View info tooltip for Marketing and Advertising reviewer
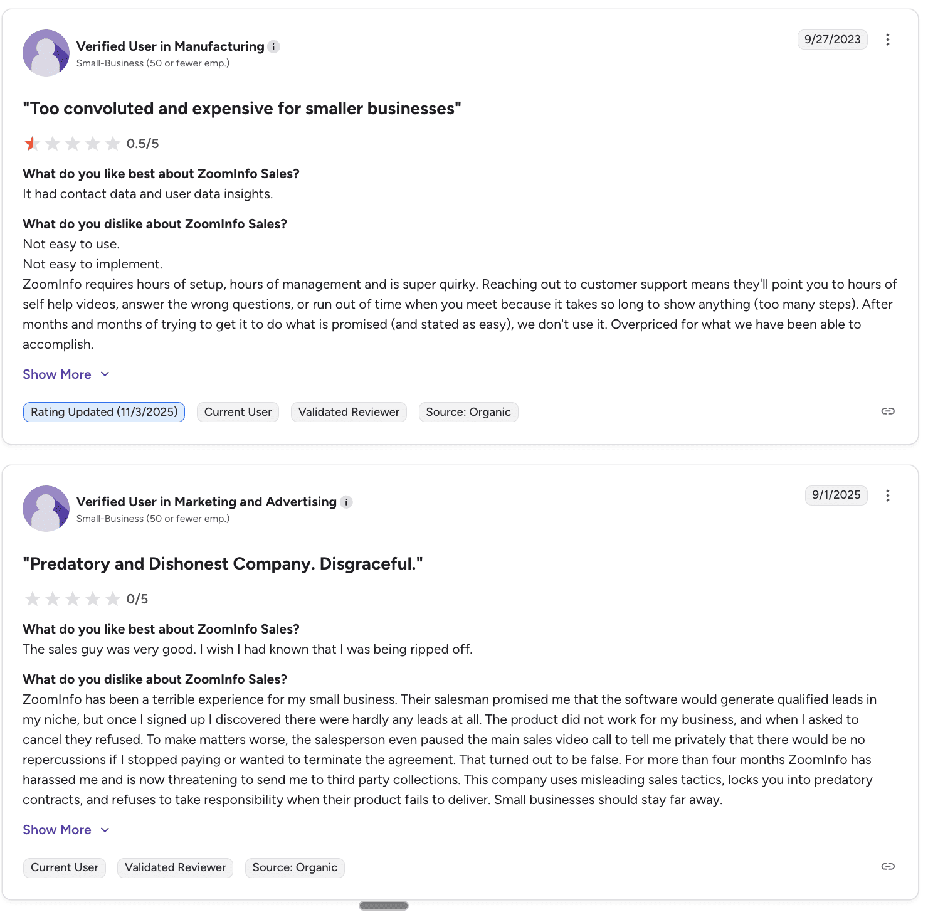The height and width of the screenshot is (912, 928). (x=346, y=502)
